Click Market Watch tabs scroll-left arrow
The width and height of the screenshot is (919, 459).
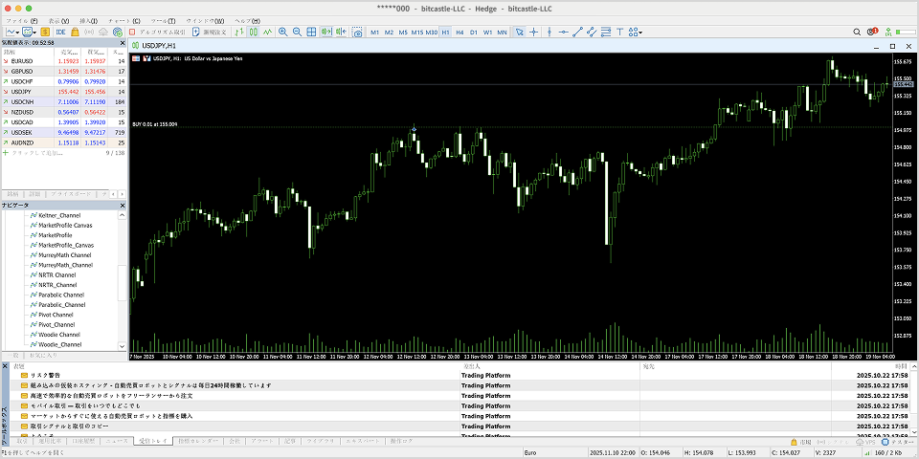[114, 193]
